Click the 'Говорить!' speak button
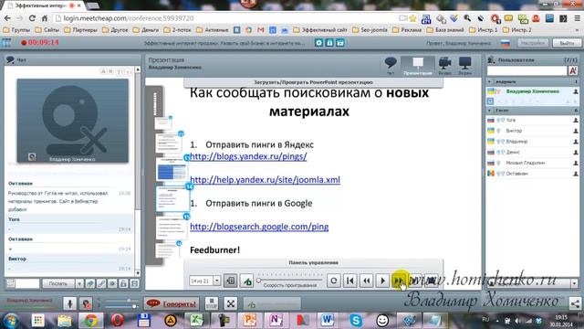 pos(172,303)
